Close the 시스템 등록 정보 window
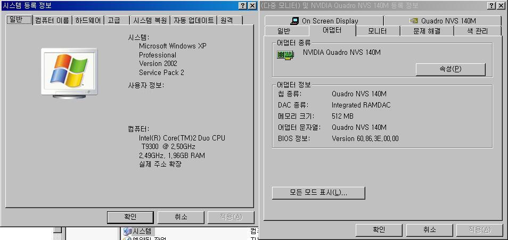 pos(252,6)
